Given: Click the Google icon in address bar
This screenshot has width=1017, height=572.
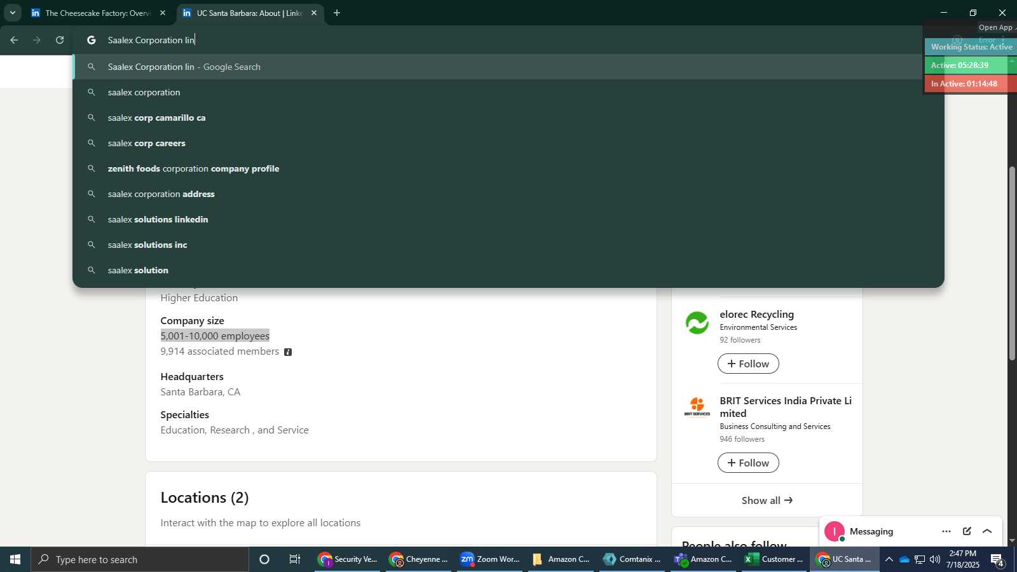Looking at the screenshot, I should [x=92, y=40].
